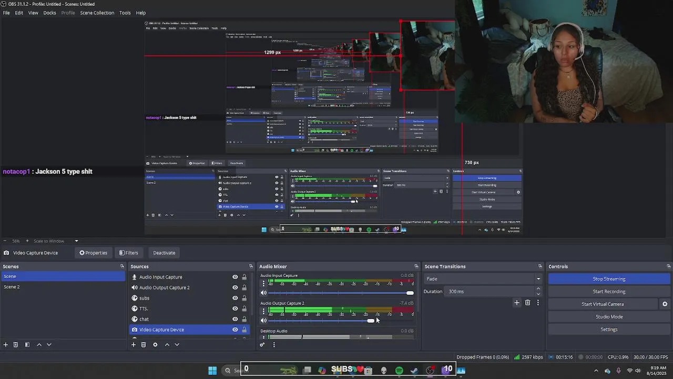Open Settings from Controls panel
The image size is (673, 379).
(609, 330)
